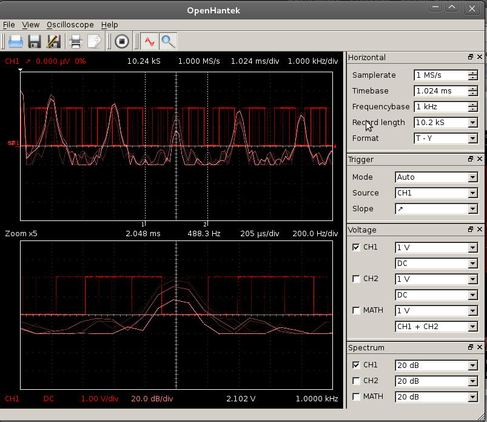Image resolution: width=487 pixels, height=422 pixels.
Task: Click the Save As pencil-disk icon
Action: [x=53, y=41]
